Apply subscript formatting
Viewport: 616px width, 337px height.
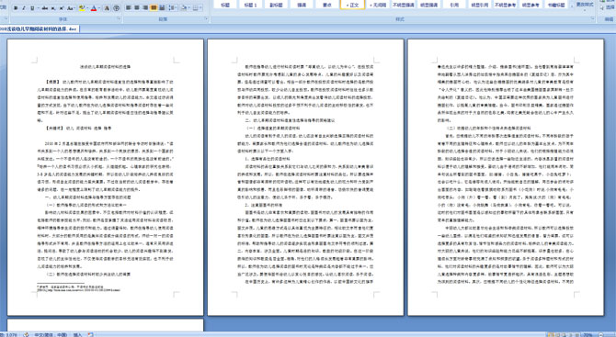coord(53,8)
